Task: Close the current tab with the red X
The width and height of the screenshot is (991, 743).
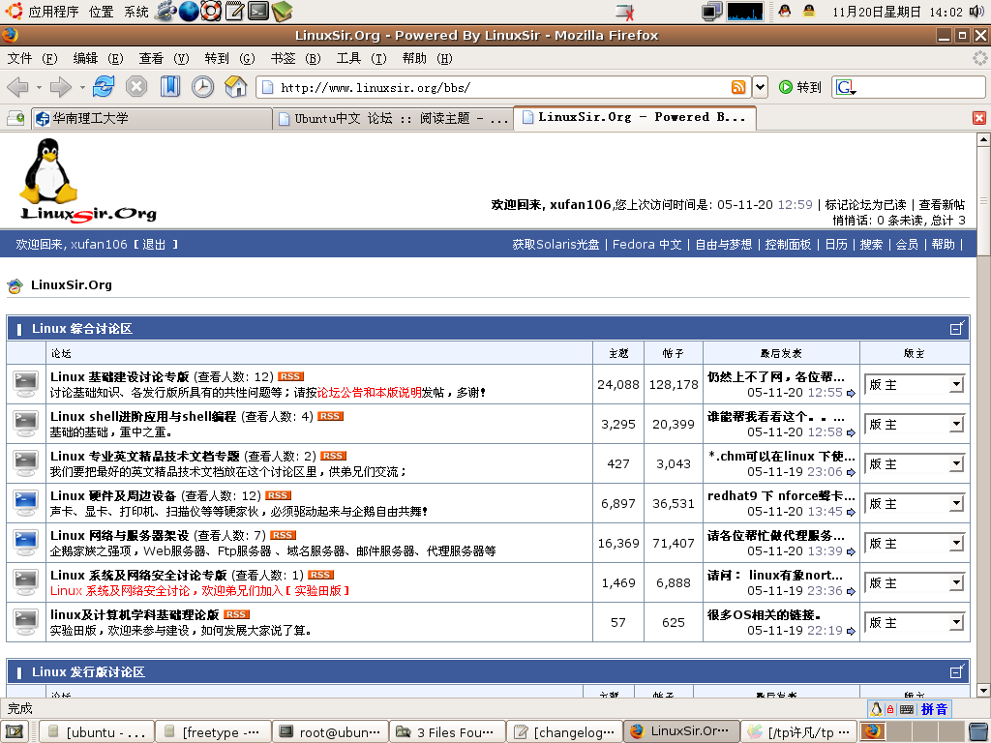Action: pos(979,118)
